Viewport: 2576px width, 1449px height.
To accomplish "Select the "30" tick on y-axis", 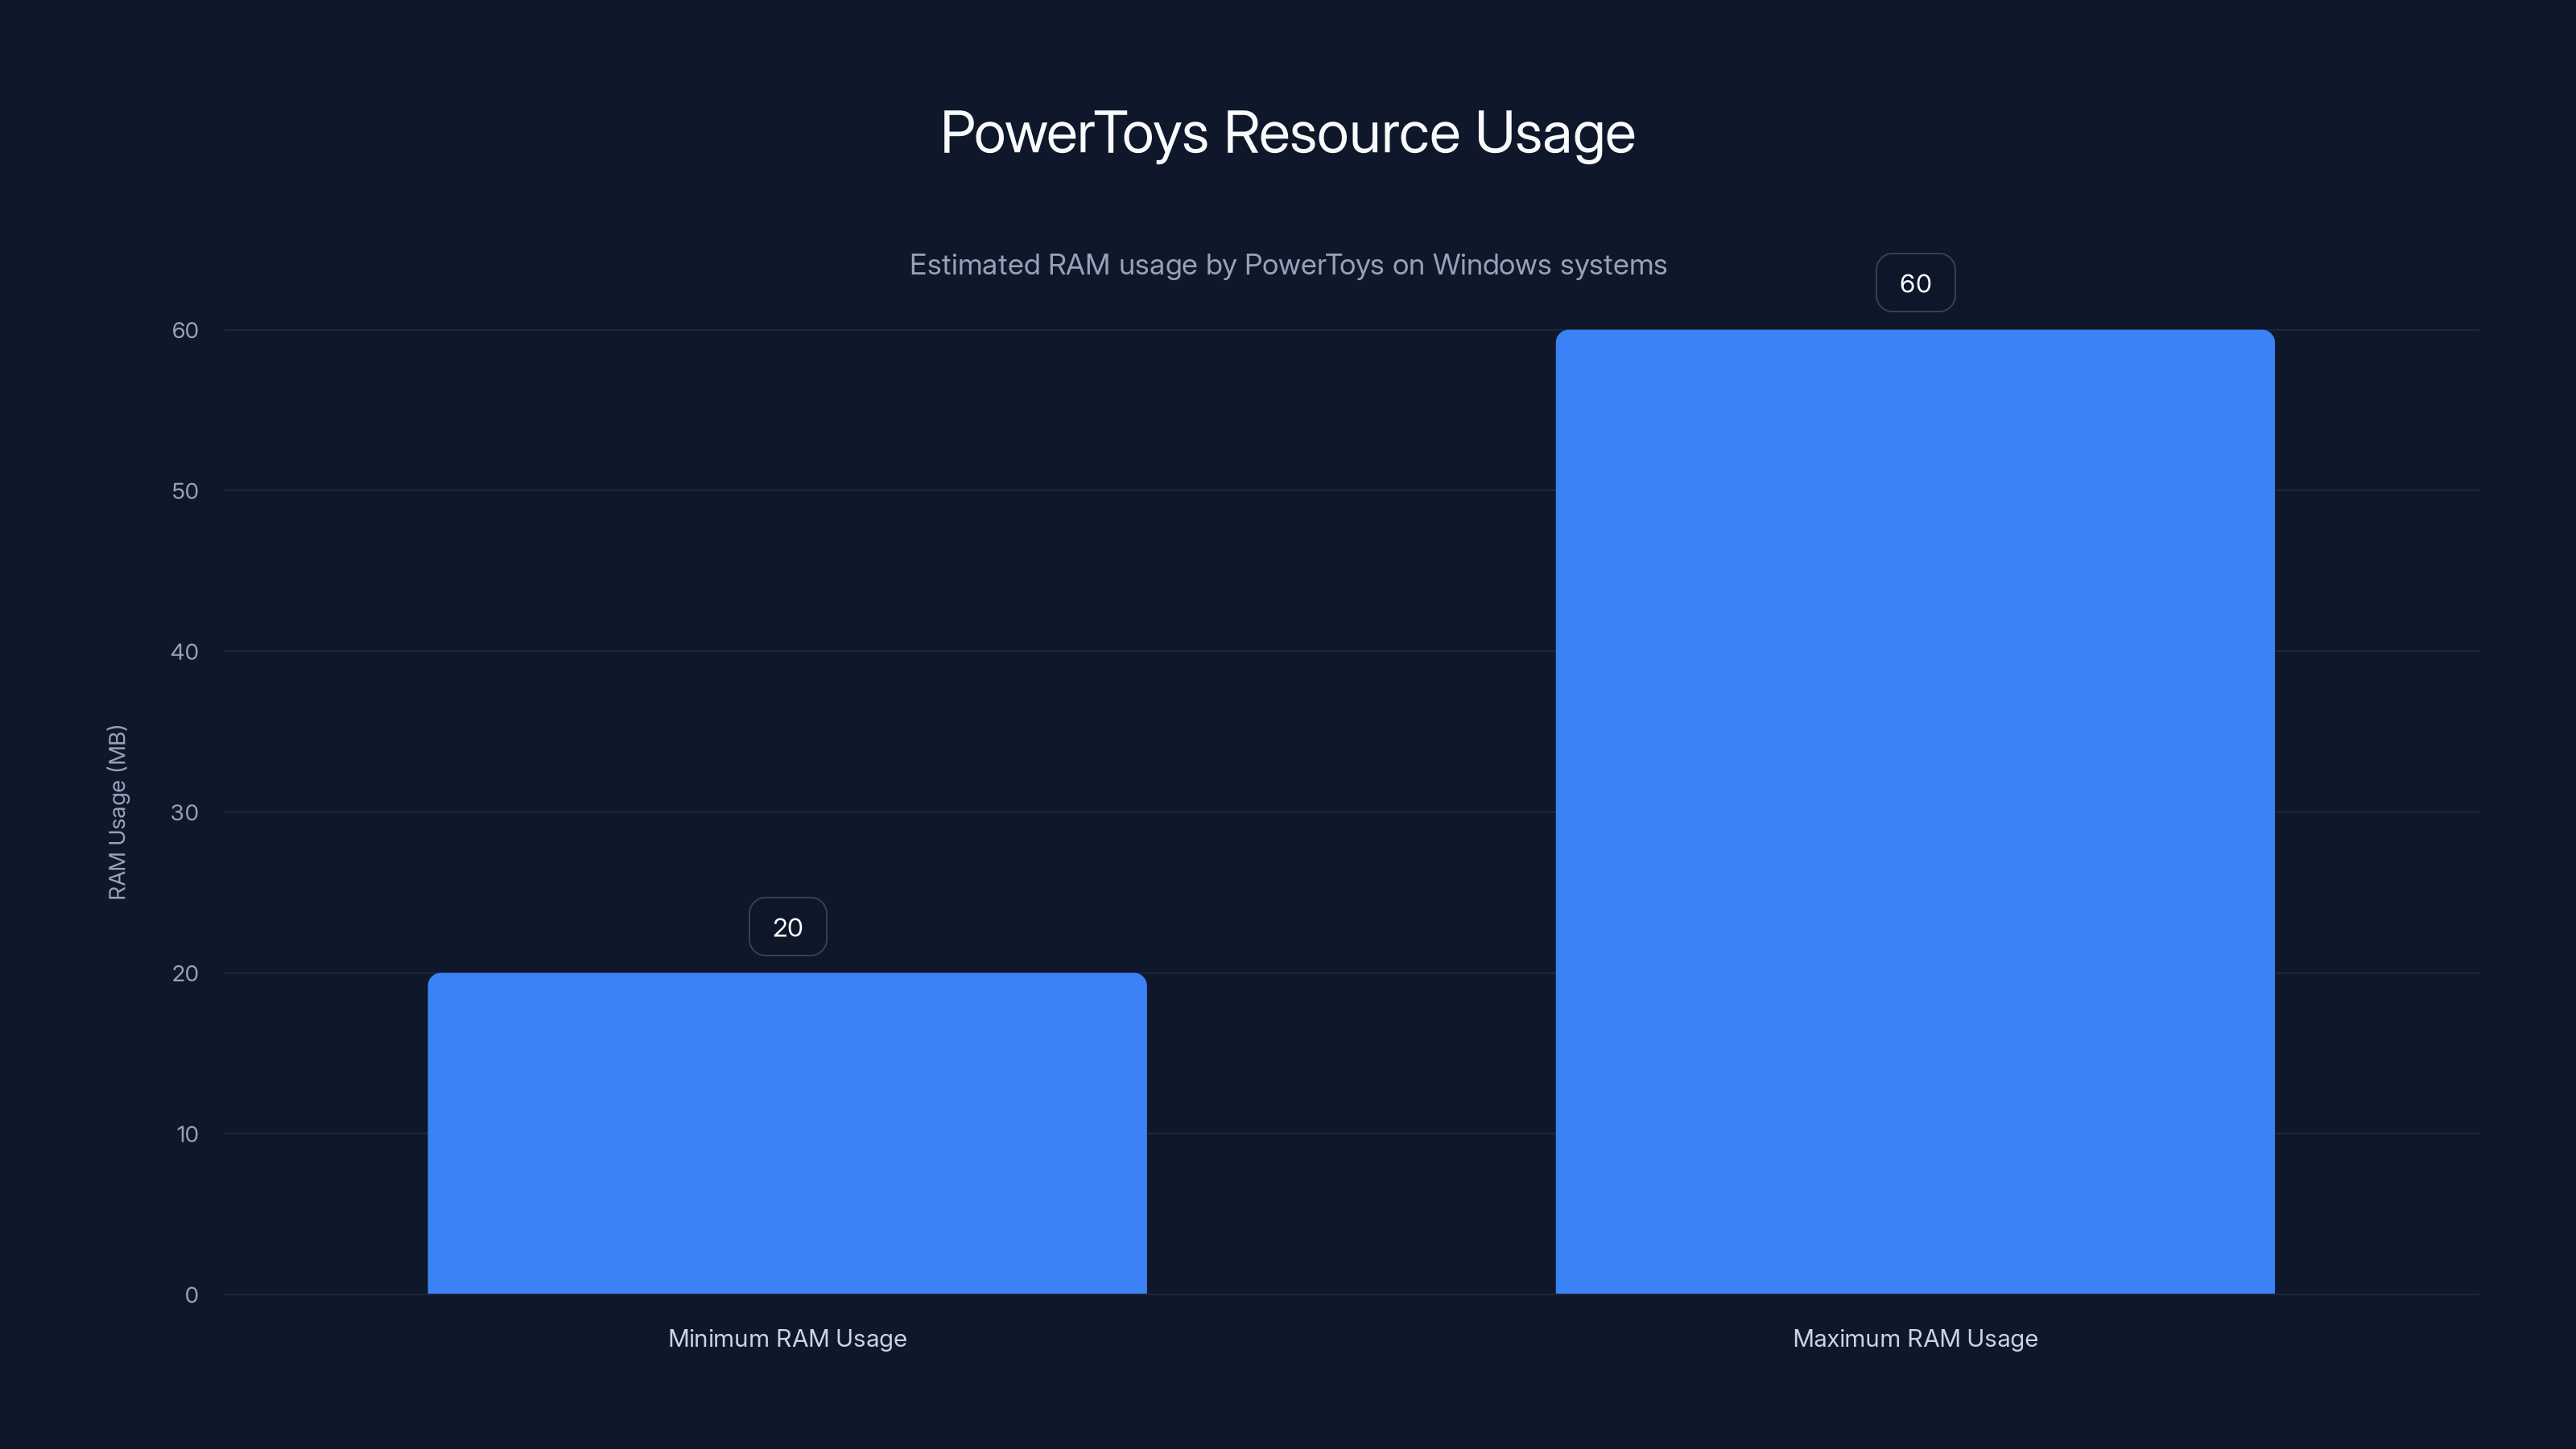I will (x=184, y=812).
